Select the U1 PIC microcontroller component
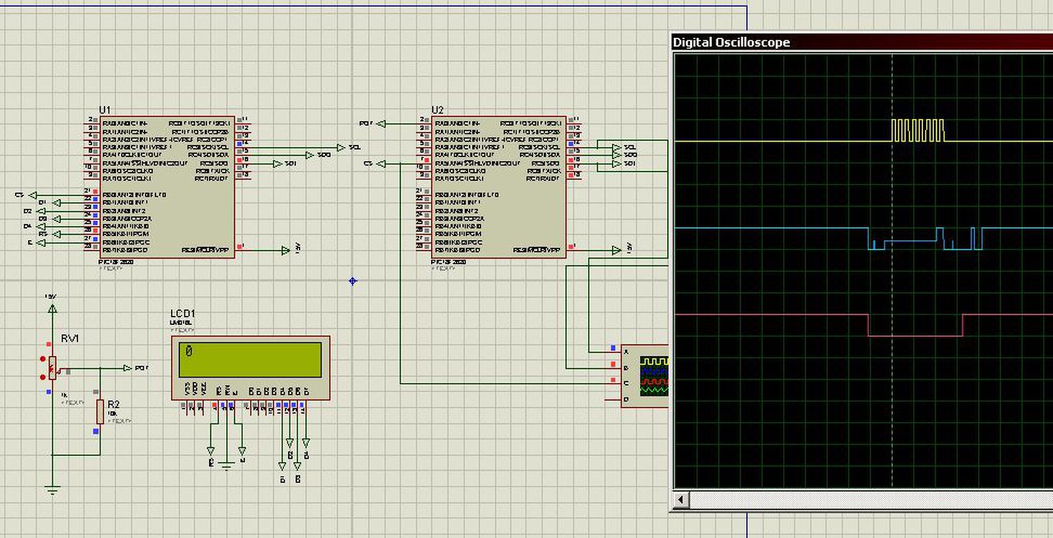1053x538 pixels. coord(165,186)
